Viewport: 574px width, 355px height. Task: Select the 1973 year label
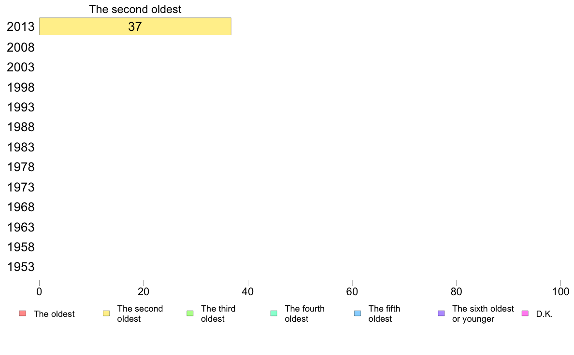point(20,187)
